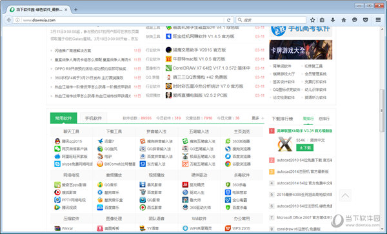Click the green download button under 554K
Screen dimensions: 387x234
click(x=305, y=148)
